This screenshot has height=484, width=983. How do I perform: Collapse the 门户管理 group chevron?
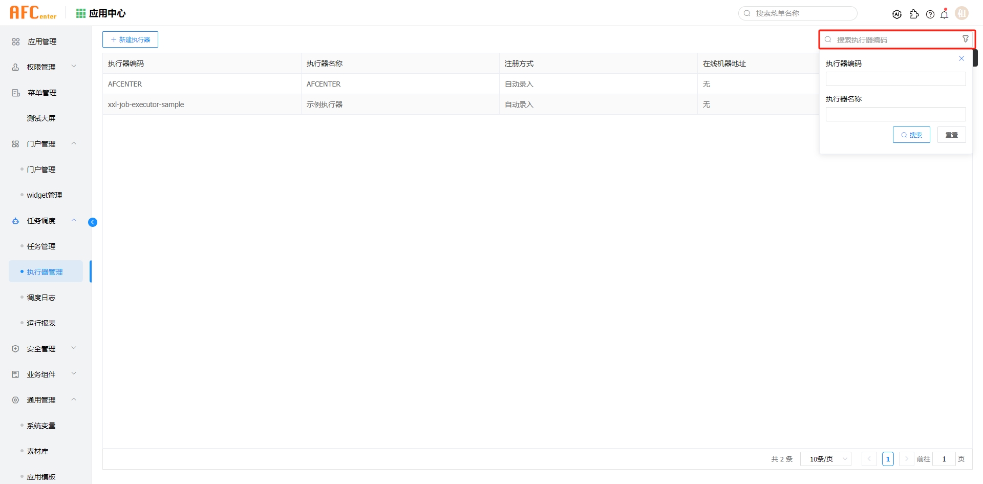[74, 143]
